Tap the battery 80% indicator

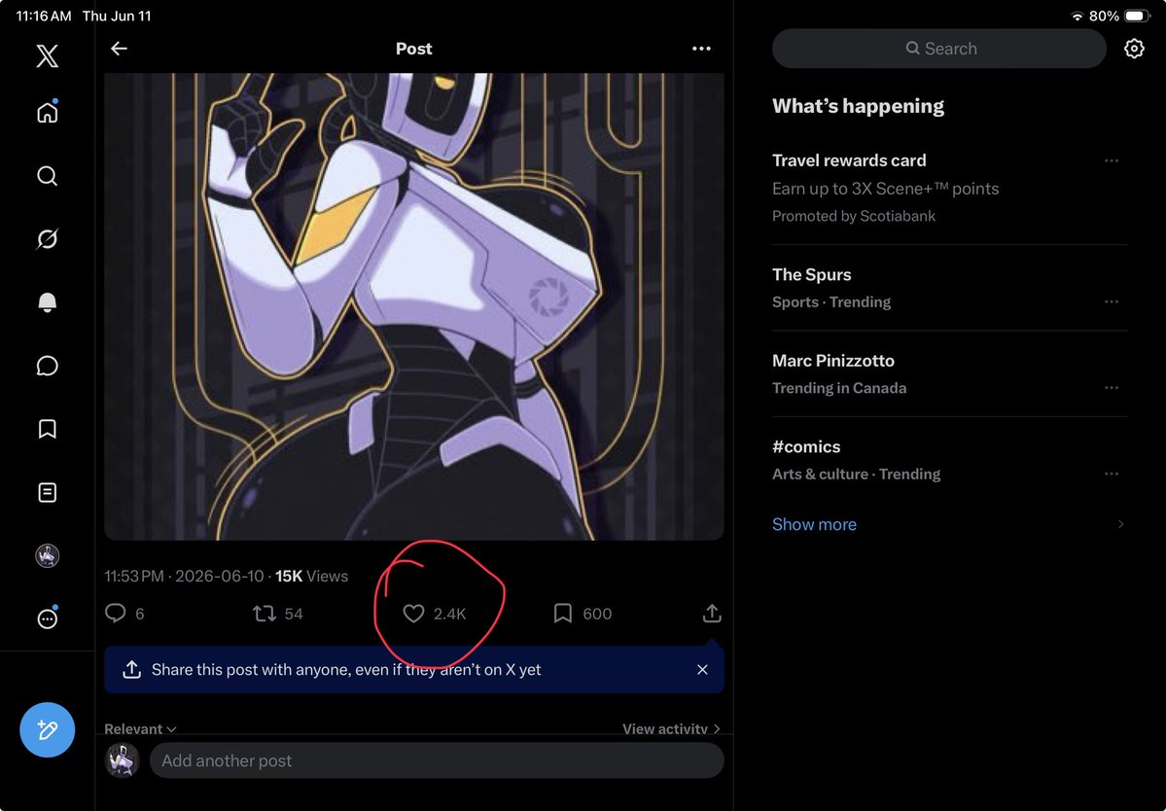click(1120, 16)
